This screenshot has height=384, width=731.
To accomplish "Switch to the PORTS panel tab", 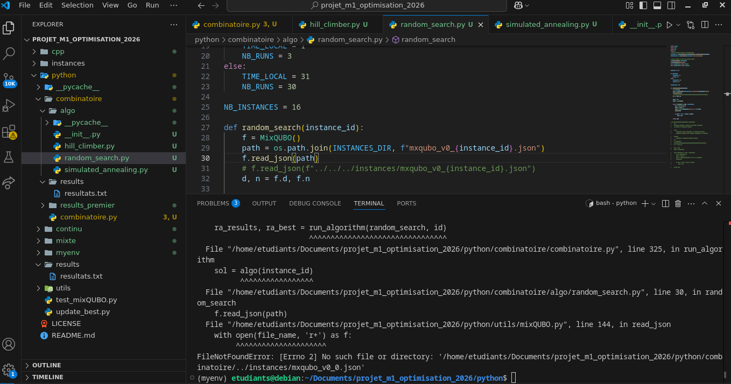I will [406, 203].
